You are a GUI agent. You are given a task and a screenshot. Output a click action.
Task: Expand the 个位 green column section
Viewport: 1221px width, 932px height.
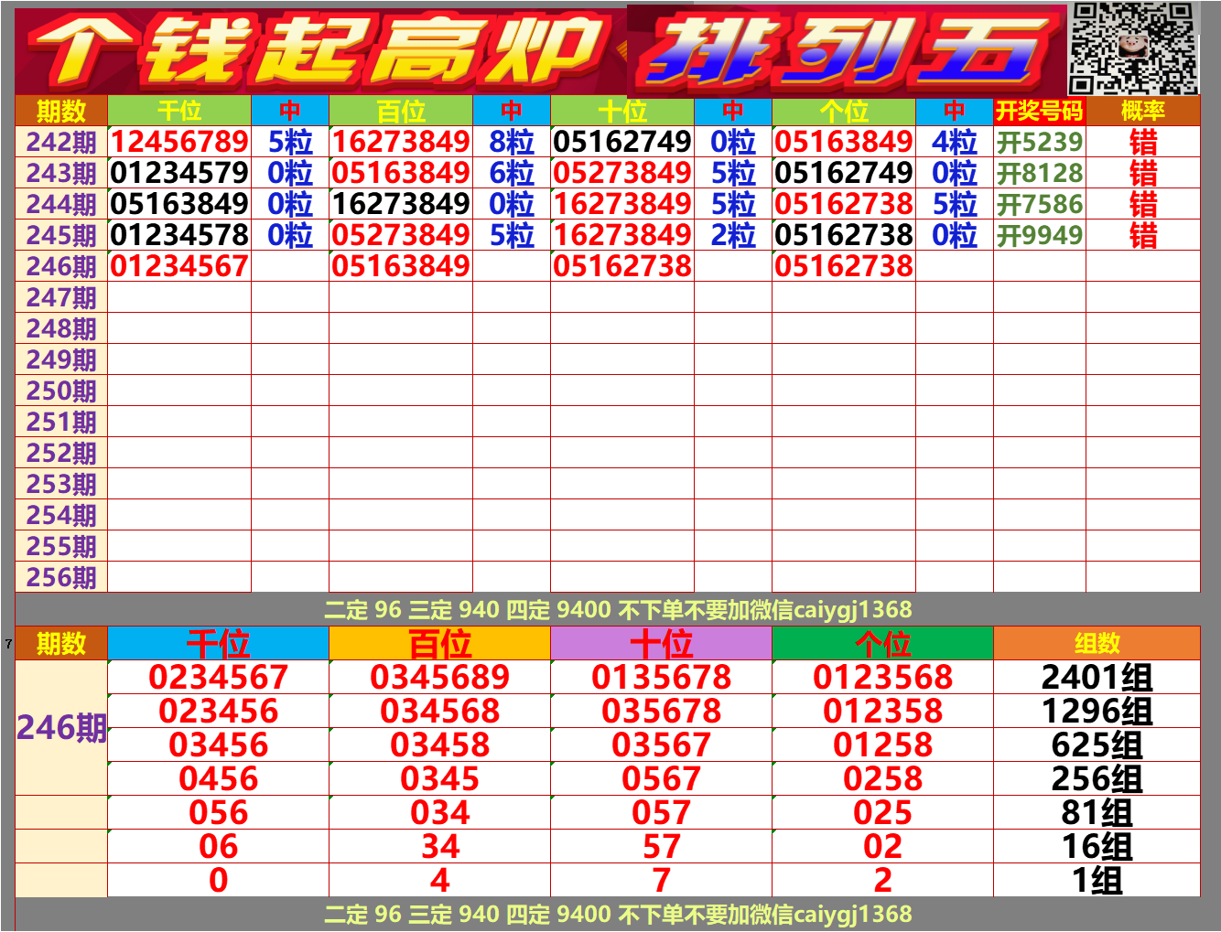click(883, 644)
